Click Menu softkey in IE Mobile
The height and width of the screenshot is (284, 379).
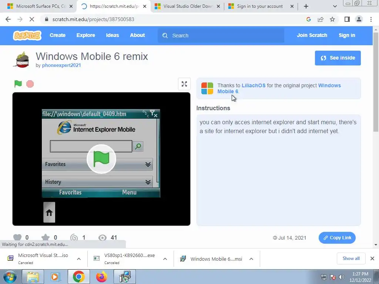click(129, 192)
